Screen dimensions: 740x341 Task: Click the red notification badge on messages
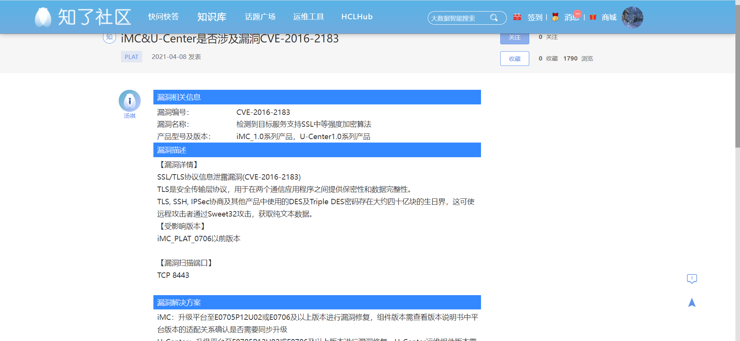pyautogui.click(x=577, y=14)
